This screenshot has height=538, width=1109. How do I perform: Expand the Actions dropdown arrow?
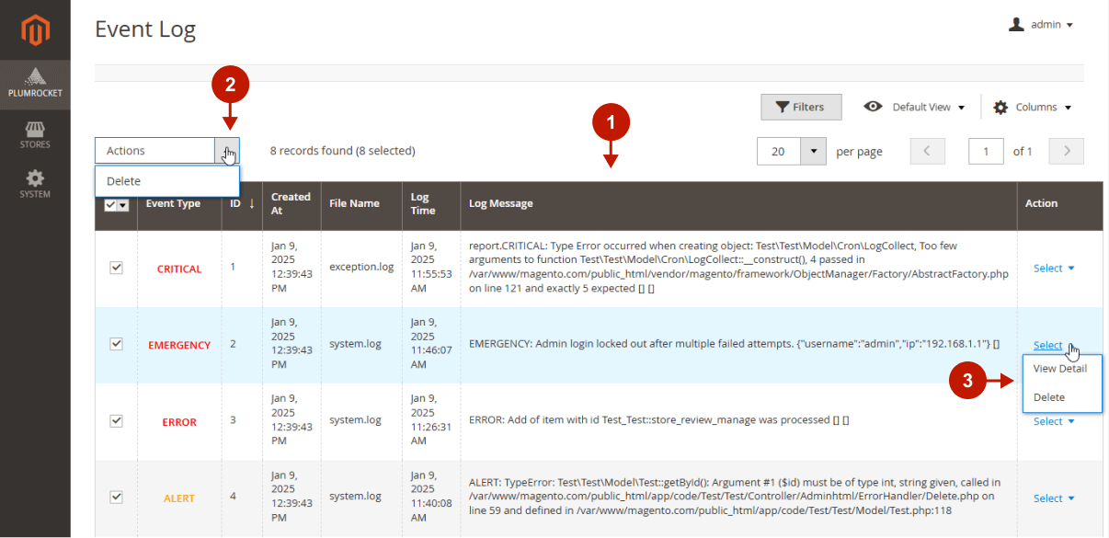[x=227, y=151]
